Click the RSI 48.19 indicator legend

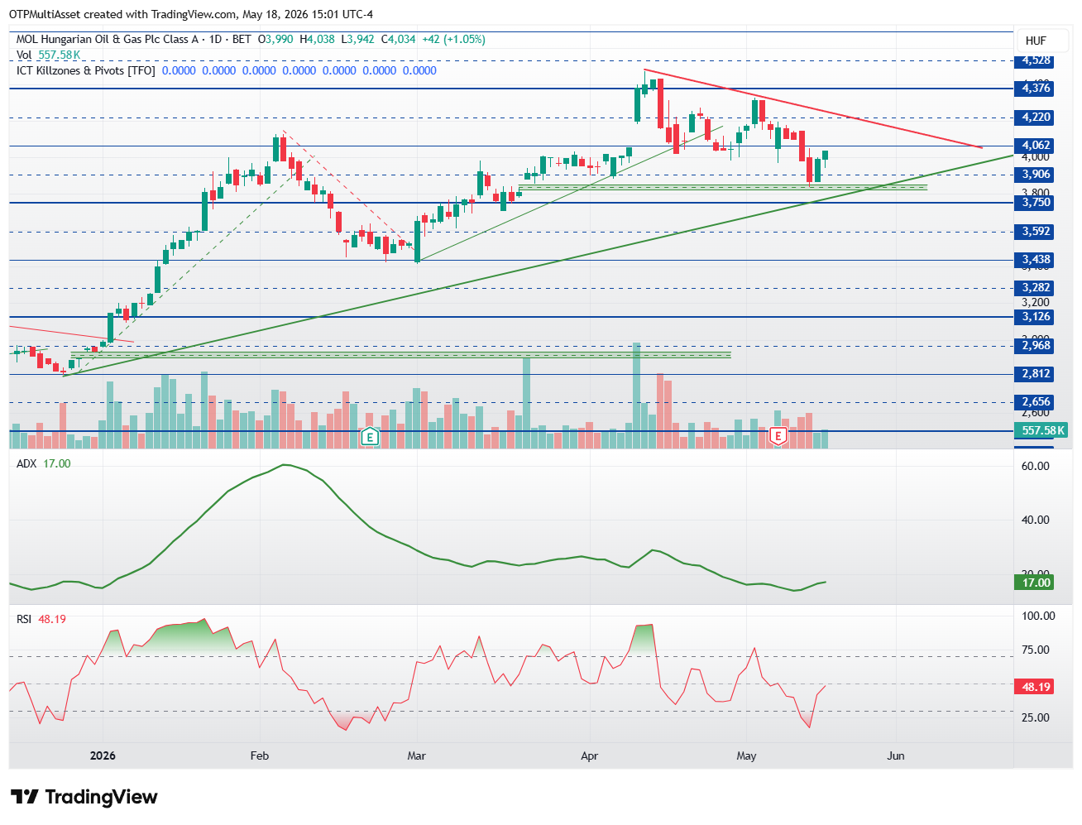pos(41,619)
